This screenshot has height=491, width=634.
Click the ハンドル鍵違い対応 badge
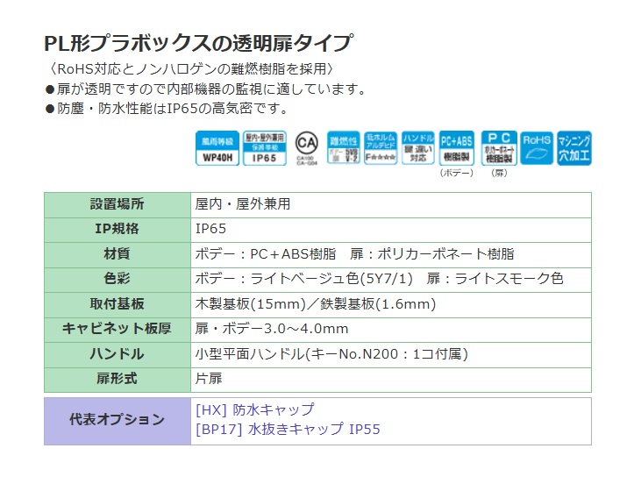417,147
